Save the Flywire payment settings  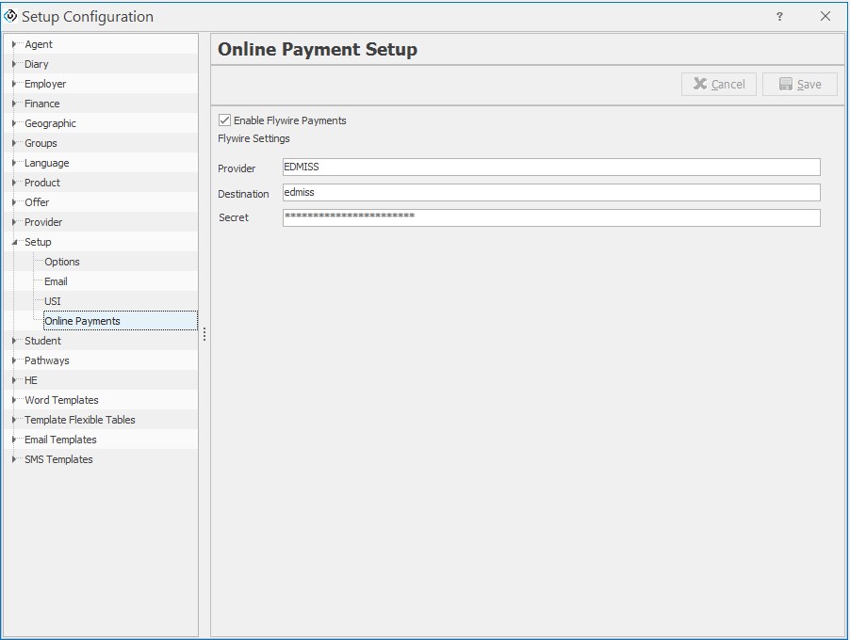(x=799, y=84)
